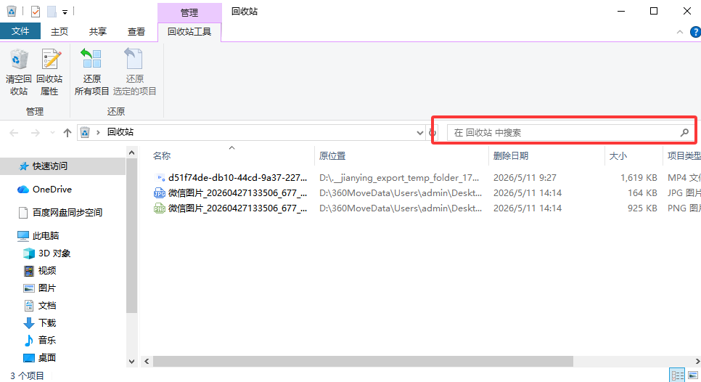Select the 微信图片 JPG file row
Viewport: 701px width, 382px height.
[x=427, y=192]
